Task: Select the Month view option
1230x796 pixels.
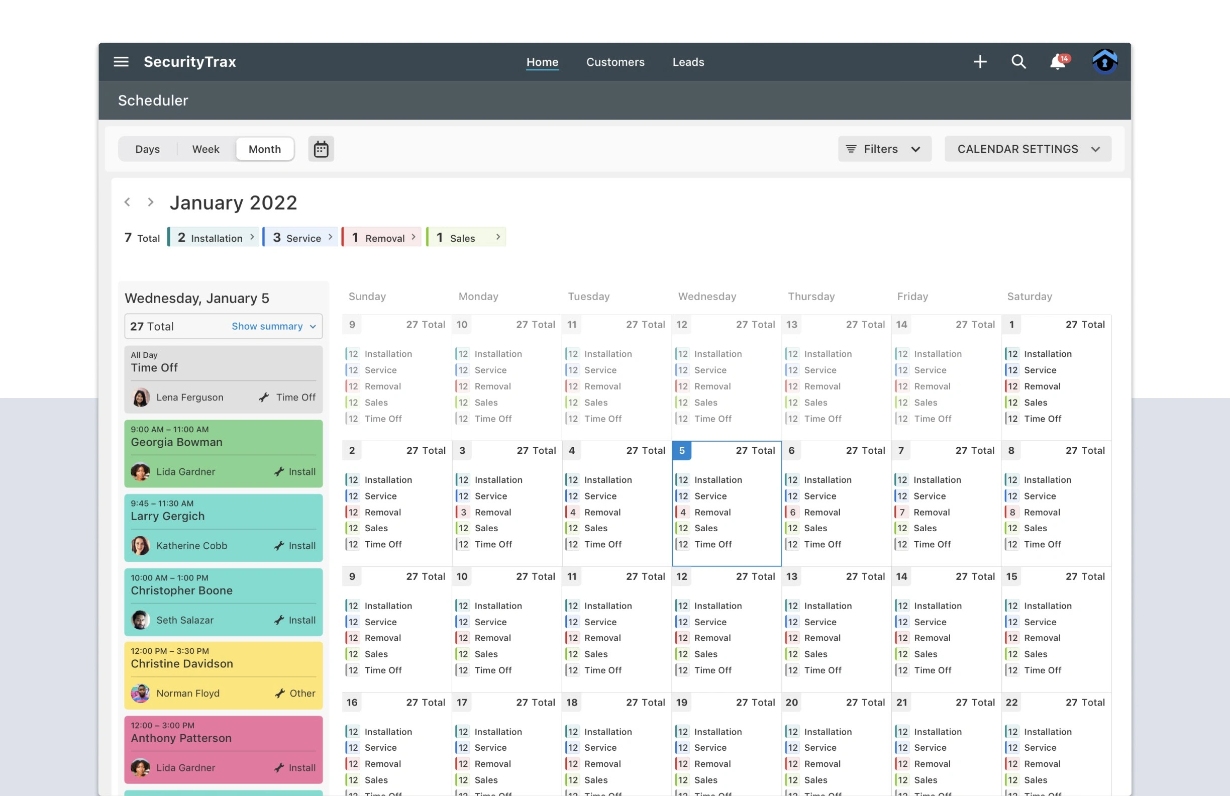Action: point(265,149)
